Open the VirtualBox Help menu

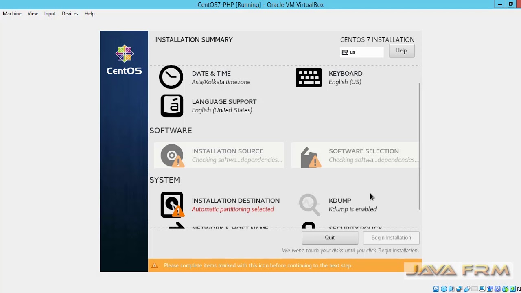click(90, 13)
